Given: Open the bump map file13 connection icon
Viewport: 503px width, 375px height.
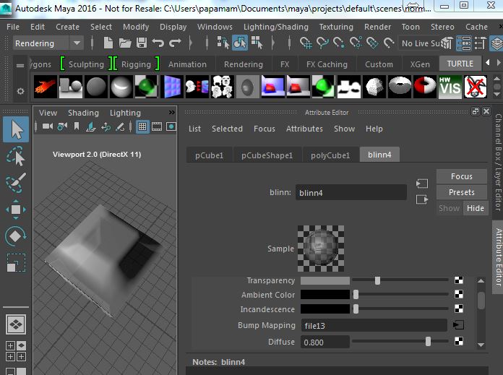Looking at the screenshot, I should pos(458,326).
